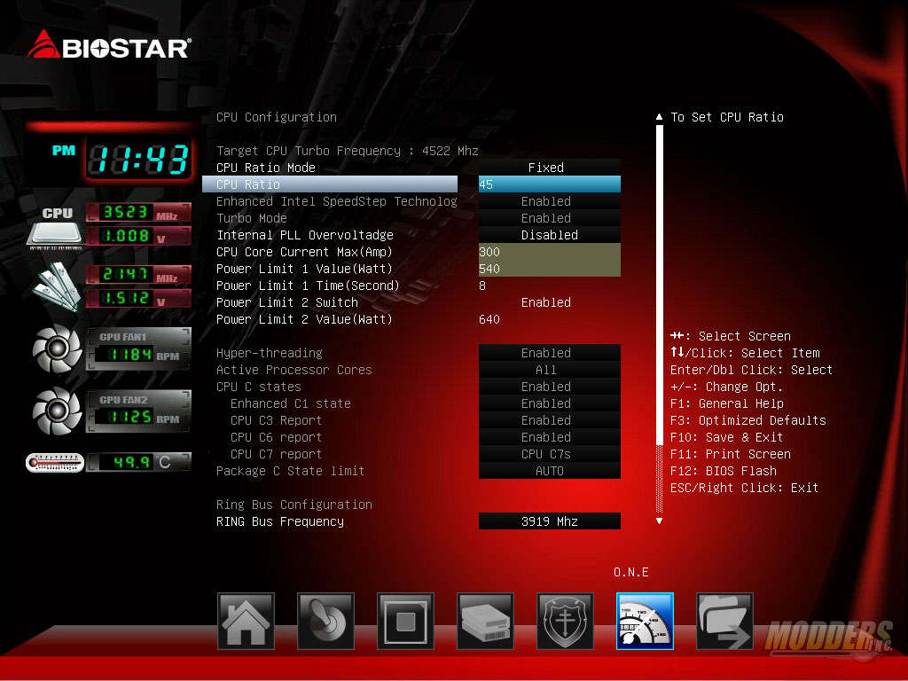Image resolution: width=908 pixels, height=681 pixels.
Task: Toggle Enhanced Intel SpeedStep Enabled value
Action: click(x=550, y=201)
